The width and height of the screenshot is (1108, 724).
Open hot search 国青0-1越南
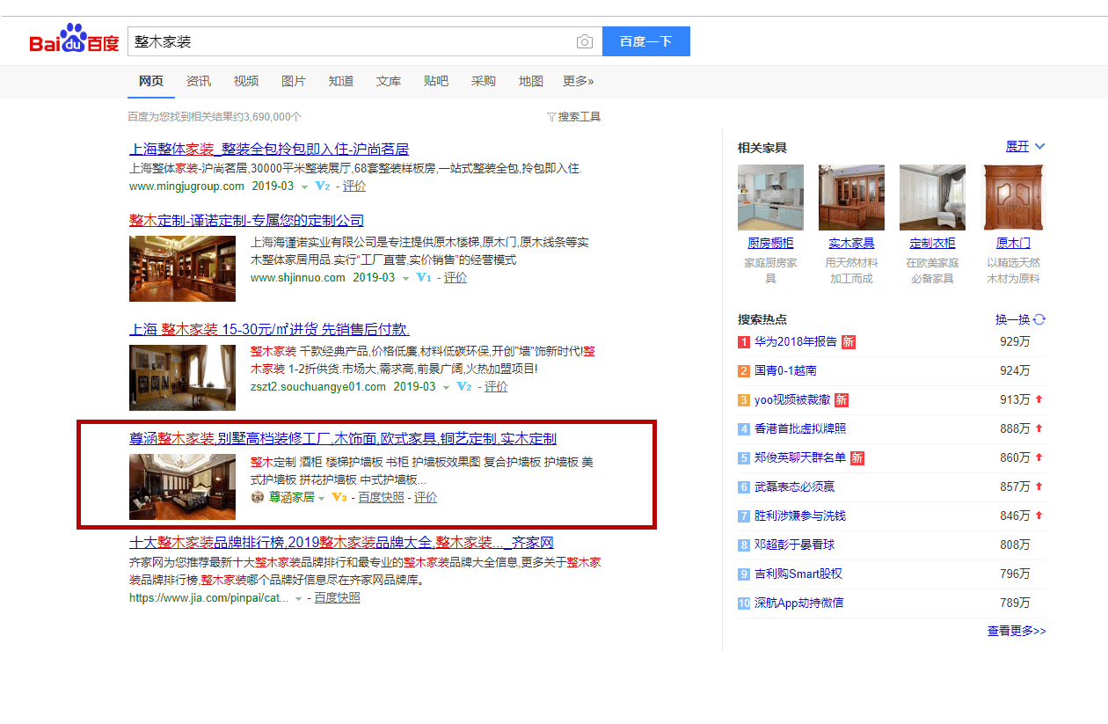coord(785,371)
